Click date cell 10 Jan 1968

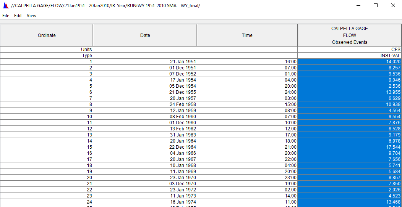[145, 165]
